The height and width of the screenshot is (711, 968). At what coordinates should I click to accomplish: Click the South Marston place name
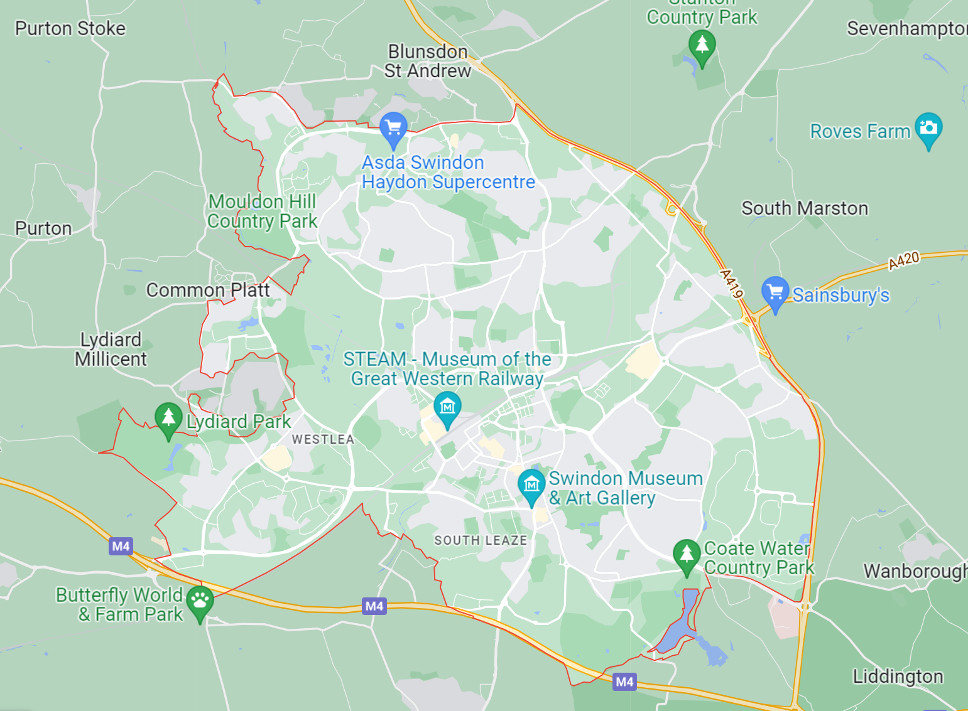(805, 208)
